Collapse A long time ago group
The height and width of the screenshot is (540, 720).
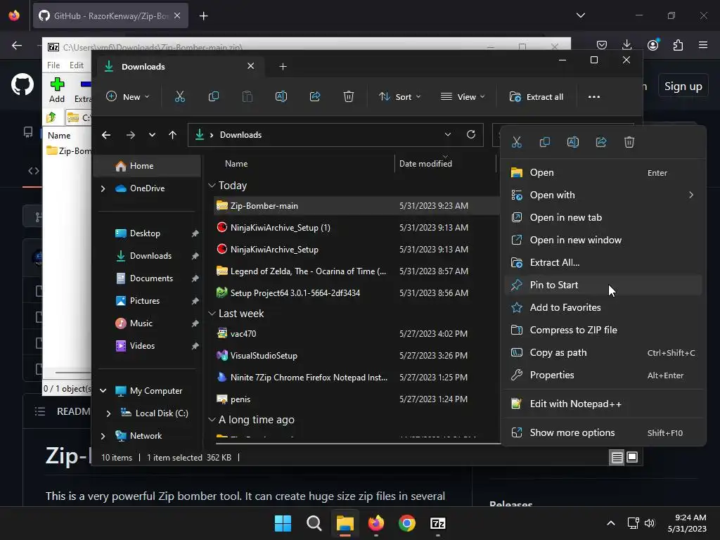click(212, 420)
